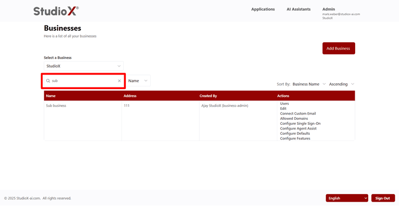Open the Admin account menu

329,9
